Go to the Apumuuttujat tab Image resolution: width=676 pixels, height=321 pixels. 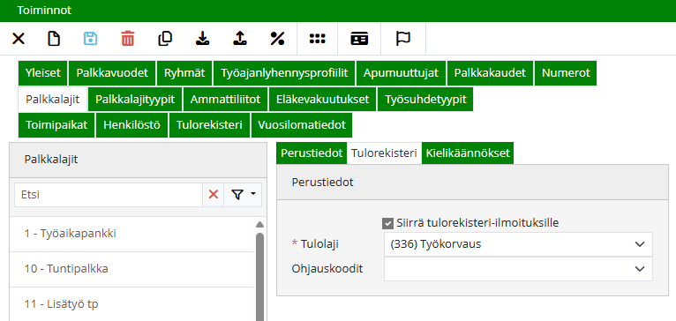(401, 73)
